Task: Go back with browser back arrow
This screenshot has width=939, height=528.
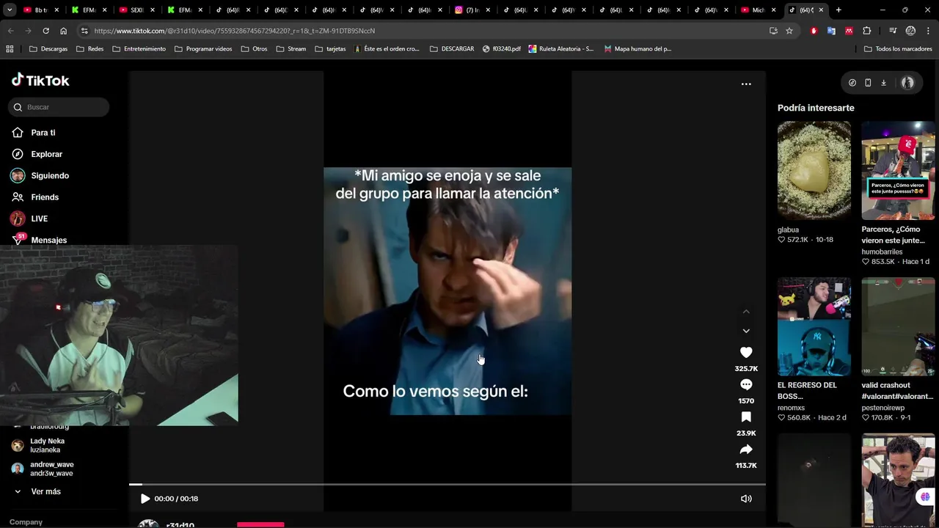Action: click(x=10, y=31)
